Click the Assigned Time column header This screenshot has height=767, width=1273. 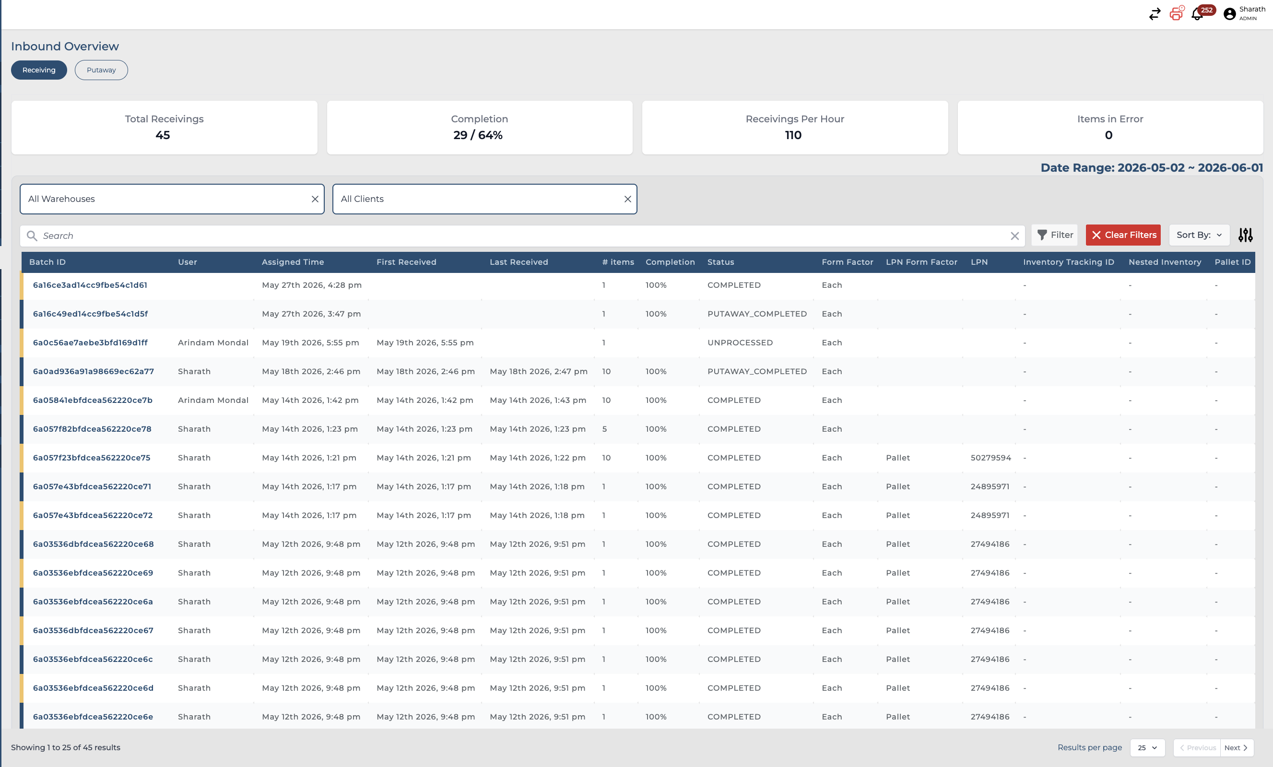293,262
